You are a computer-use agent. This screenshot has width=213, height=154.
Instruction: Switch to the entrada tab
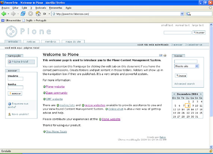tap(13, 42)
